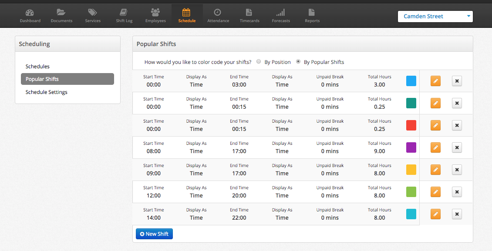Open the Schedule calendar icon
This screenshot has height=251, width=492.
(186, 13)
